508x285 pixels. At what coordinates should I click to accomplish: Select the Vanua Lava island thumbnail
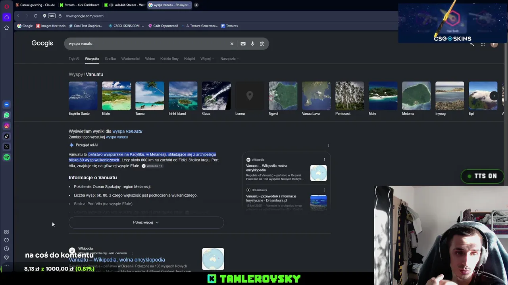pos(316,96)
